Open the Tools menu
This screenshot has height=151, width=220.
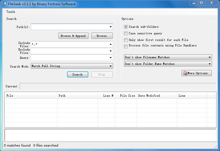click(11, 12)
